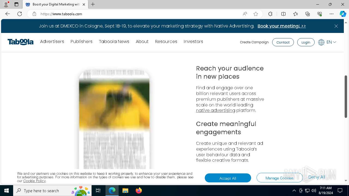Screen dimensions: 349x196
Task: Open volume control in tray
Action: pyautogui.click(x=314, y=191)
